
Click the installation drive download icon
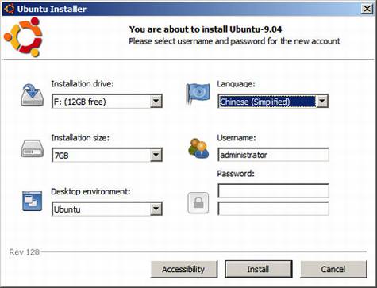tap(32, 95)
